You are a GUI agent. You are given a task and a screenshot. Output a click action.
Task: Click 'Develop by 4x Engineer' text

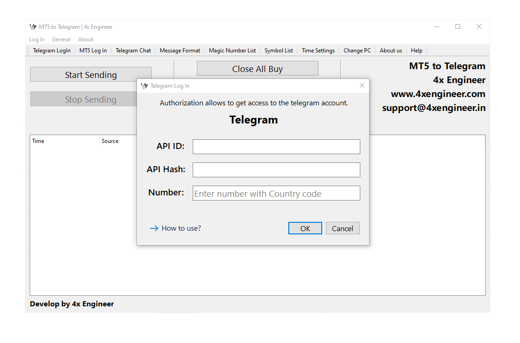(71, 304)
